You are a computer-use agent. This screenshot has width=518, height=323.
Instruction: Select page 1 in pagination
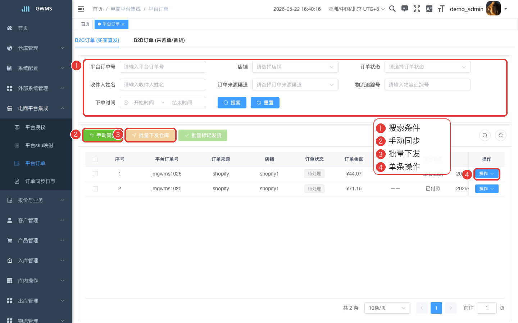(x=436, y=308)
